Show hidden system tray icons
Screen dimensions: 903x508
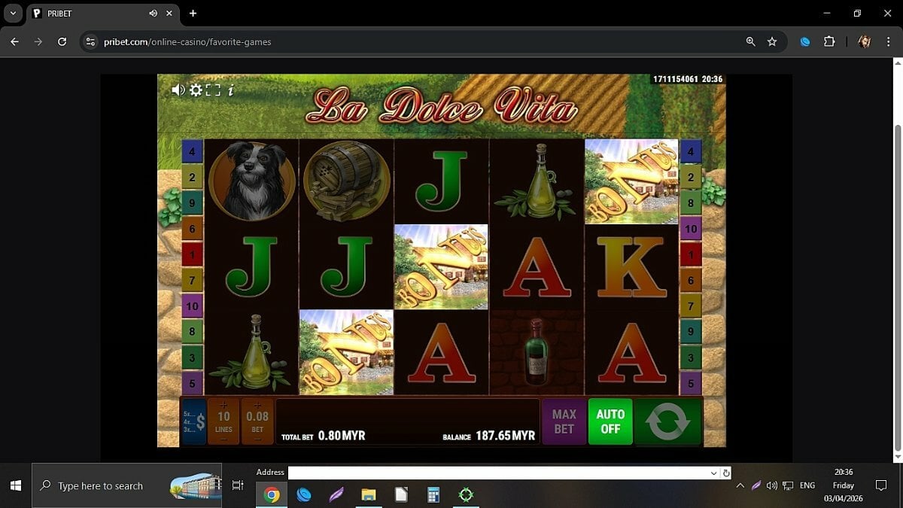740,486
